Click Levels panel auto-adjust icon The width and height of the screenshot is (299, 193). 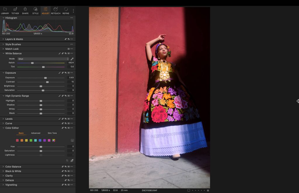[x=60, y=119]
